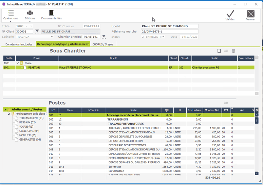The height and width of the screenshot is (185, 263).
Task: Open the Opérations menu icon
Action: point(11,13)
